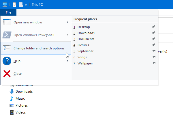Expand the Open new window submenu arrow
This screenshot has height=117, width=173.
[x=67, y=22]
